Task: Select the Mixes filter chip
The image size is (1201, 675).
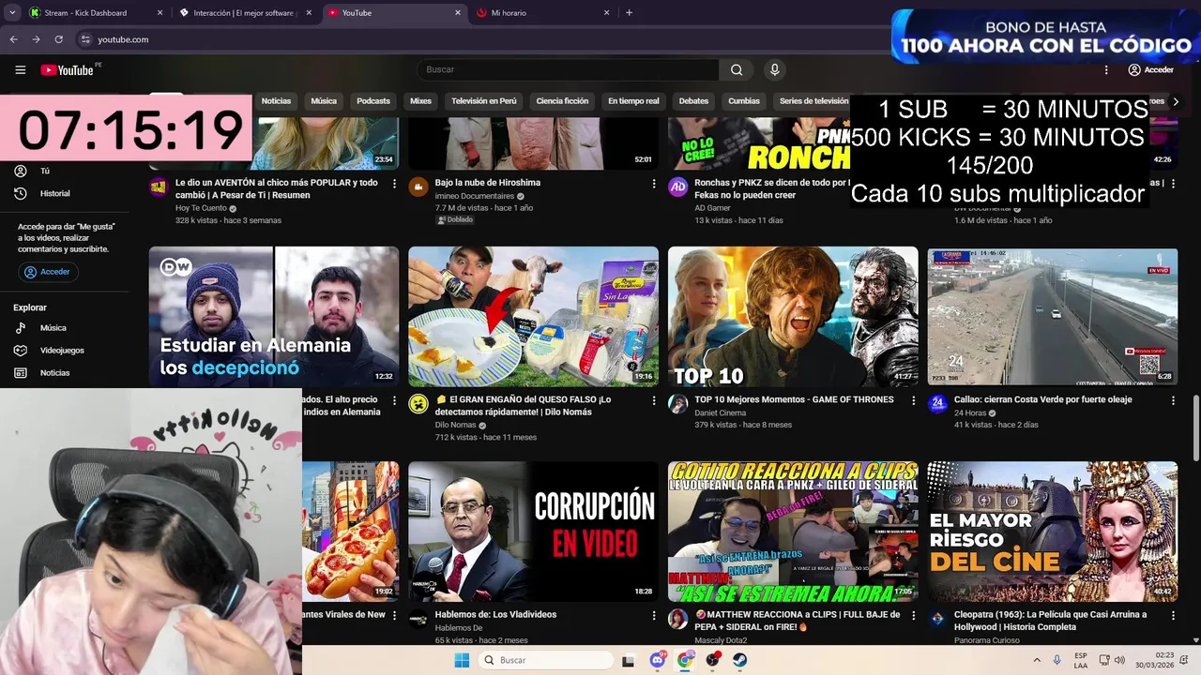Action: 420,101
